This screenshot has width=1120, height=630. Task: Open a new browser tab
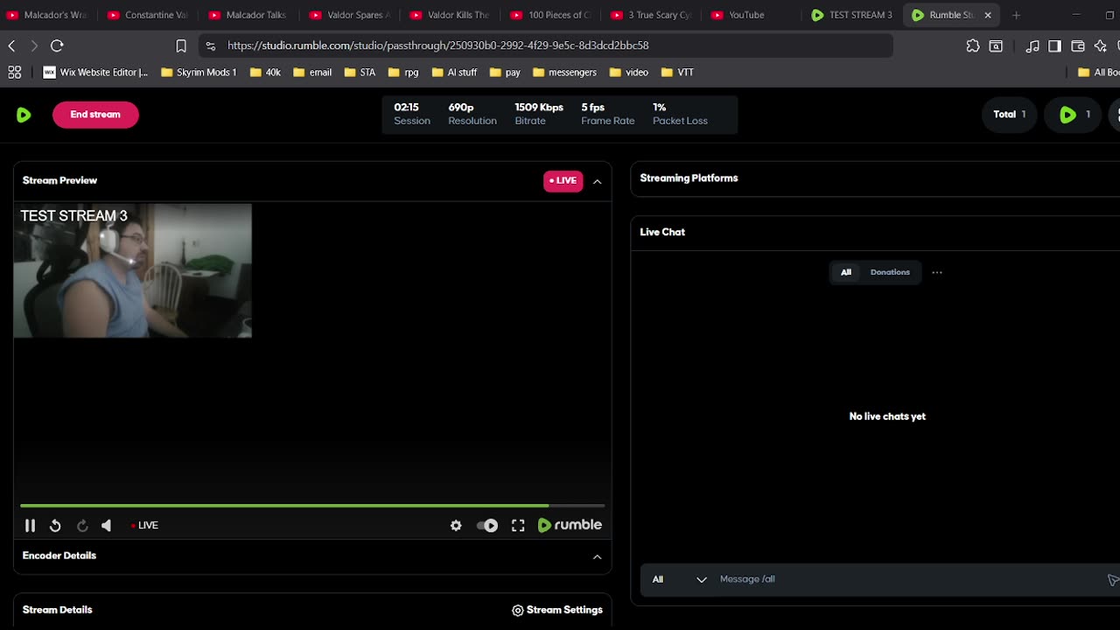click(x=1016, y=15)
